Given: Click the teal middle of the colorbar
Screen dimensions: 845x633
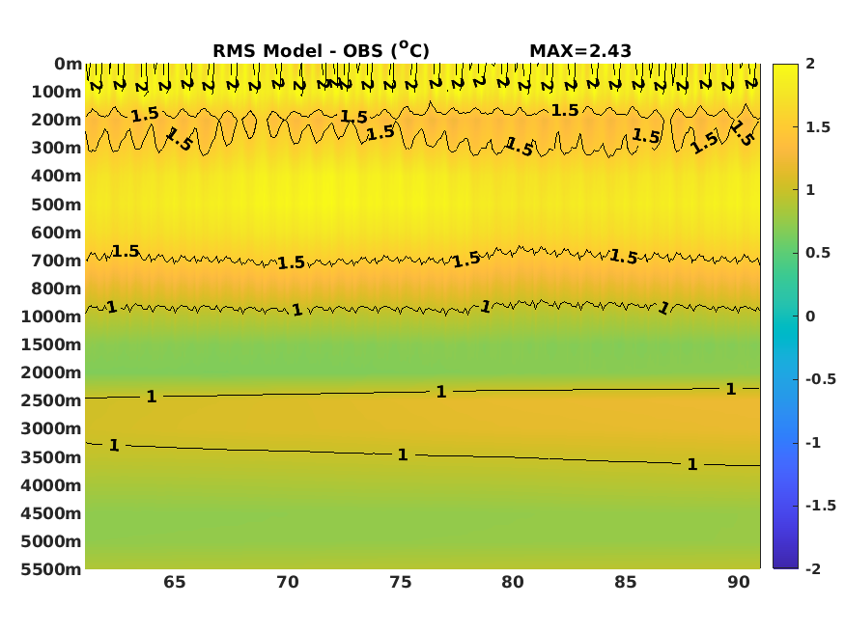Looking at the screenshot, I should (x=785, y=316).
